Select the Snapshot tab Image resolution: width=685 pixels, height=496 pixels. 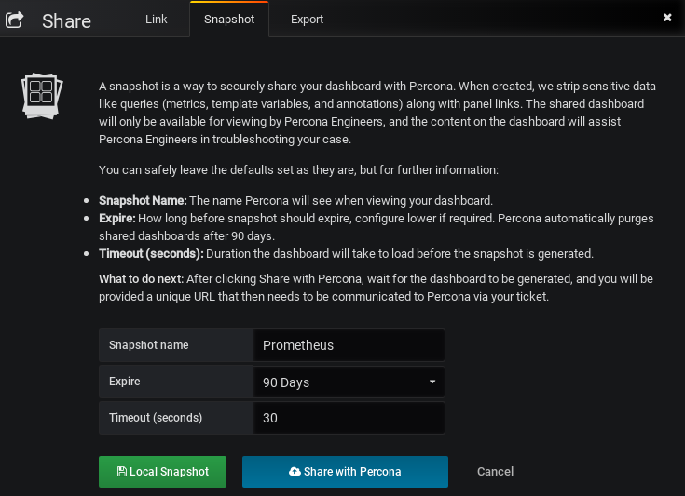point(228,19)
